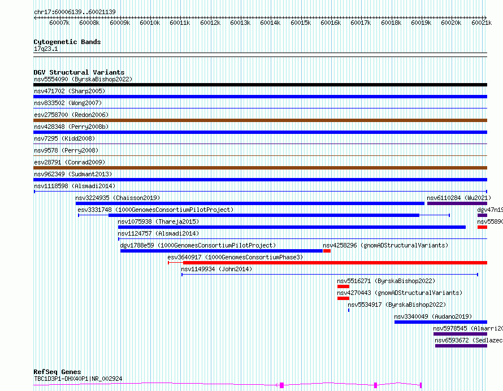Select purple nsv6593672 variant bar
Screen dimensions: 503x391
[x=461, y=346]
